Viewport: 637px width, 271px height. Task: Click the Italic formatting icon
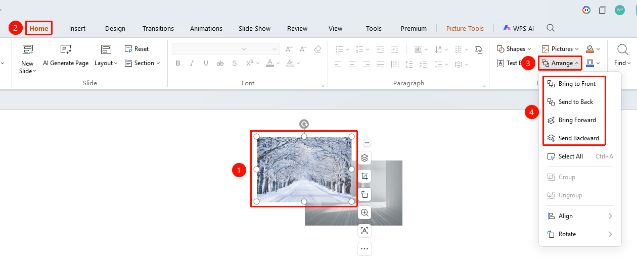[x=192, y=63]
